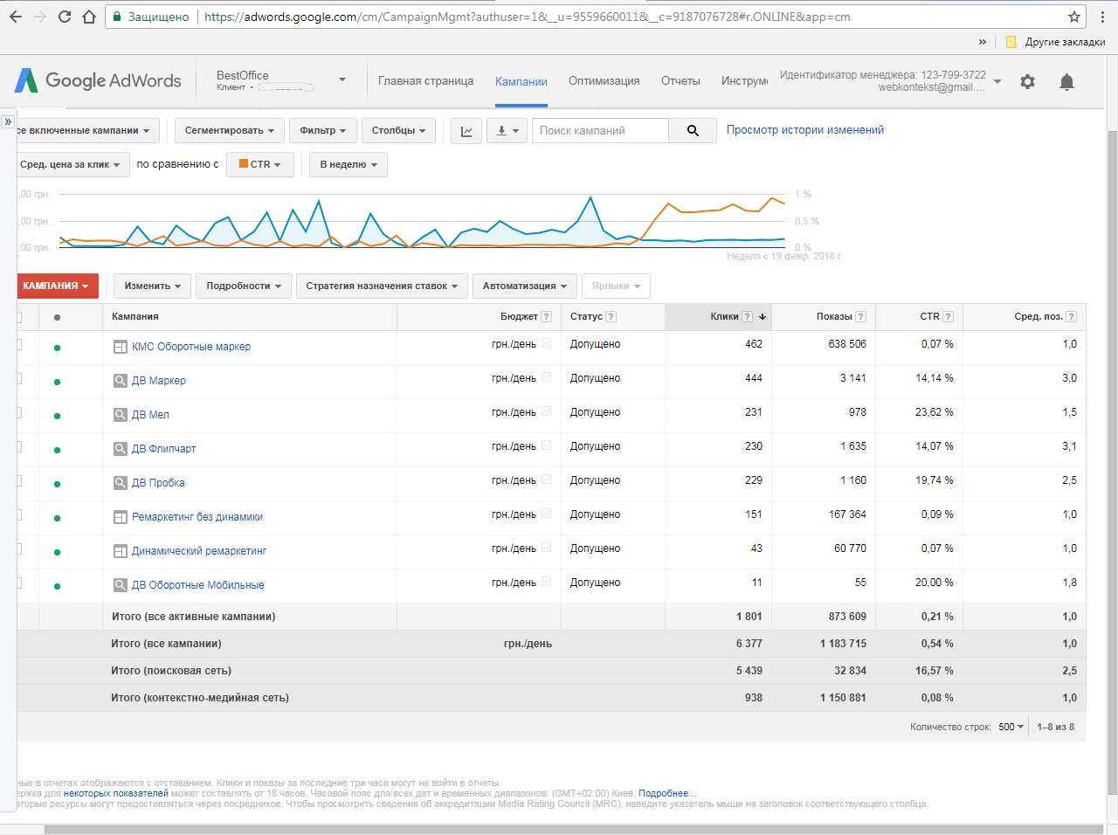Open the Кампании tab

(521, 81)
